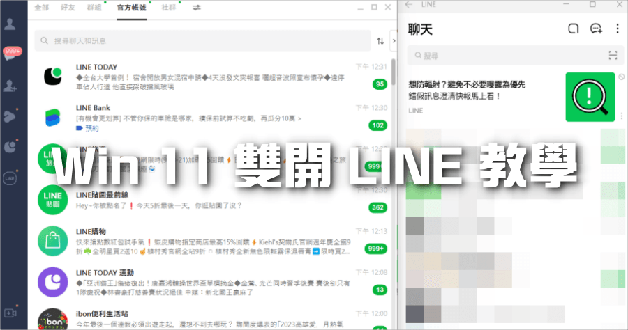Open the ibon便利生活站 chat title
Screen dimensions: 628x330
(102, 313)
